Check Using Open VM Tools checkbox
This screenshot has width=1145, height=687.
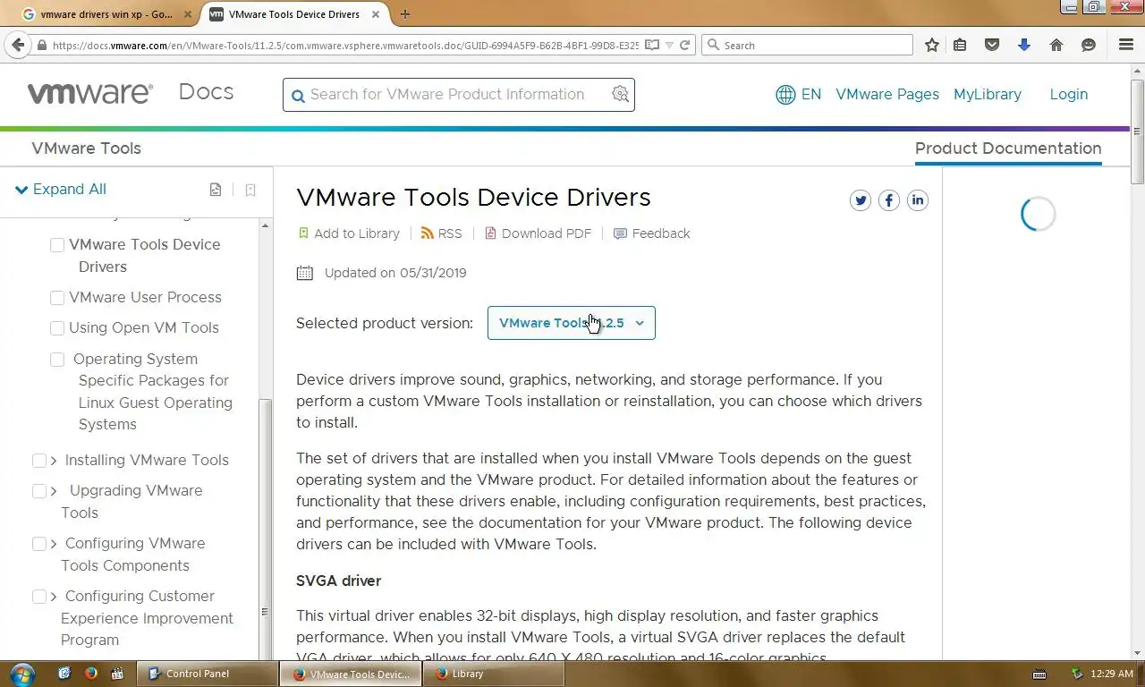(57, 328)
